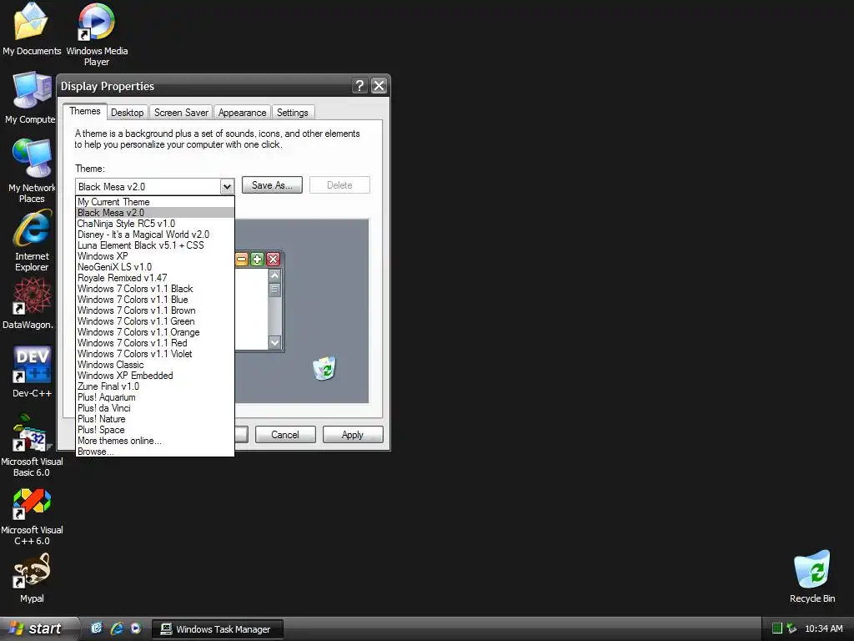This screenshot has width=854, height=641.
Task: Choose Windows 7 Colors v1.1 Green
Action: tap(154, 321)
